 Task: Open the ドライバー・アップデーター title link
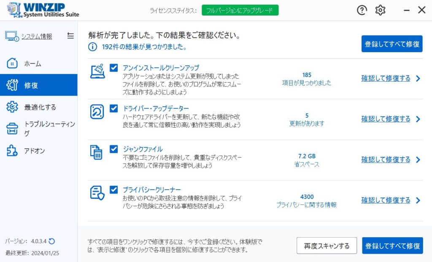(156, 108)
